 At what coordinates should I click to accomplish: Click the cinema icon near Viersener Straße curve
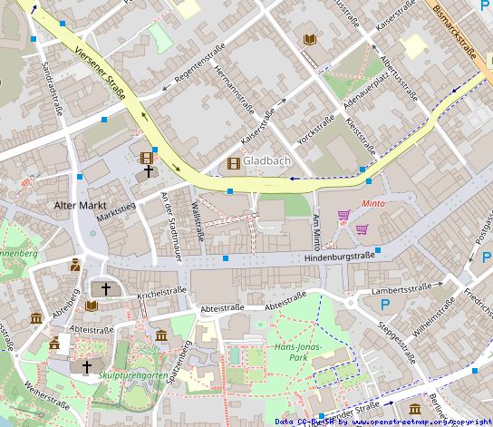point(147,158)
